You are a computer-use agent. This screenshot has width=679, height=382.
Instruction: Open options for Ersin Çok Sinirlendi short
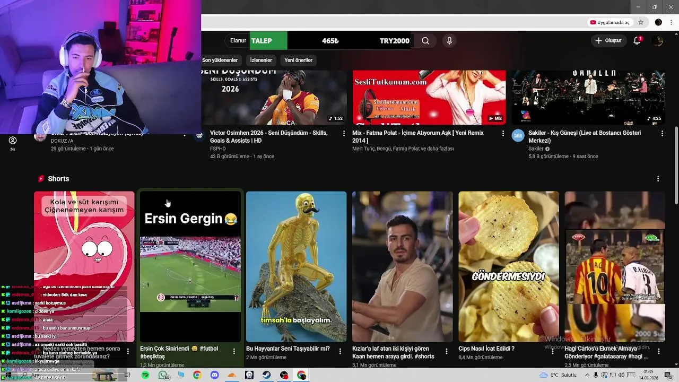click(x=234, y=351)
